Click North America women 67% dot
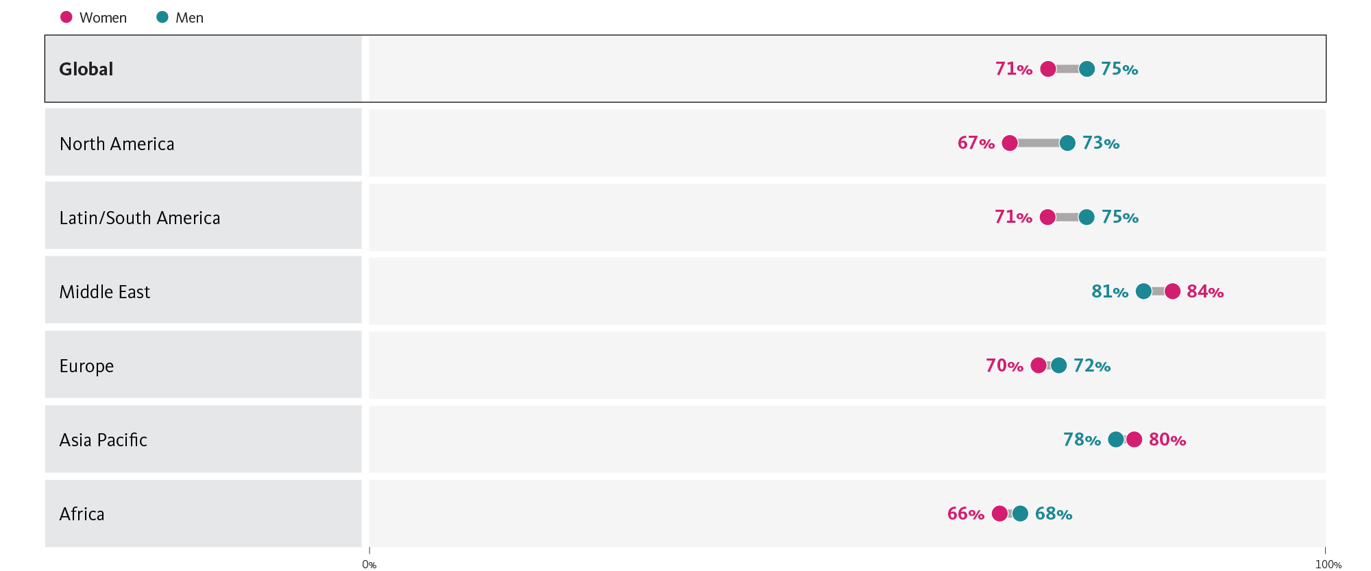Image resolution: width=1371 pixels, height=571 pixels. click(x=1010, y=143)
